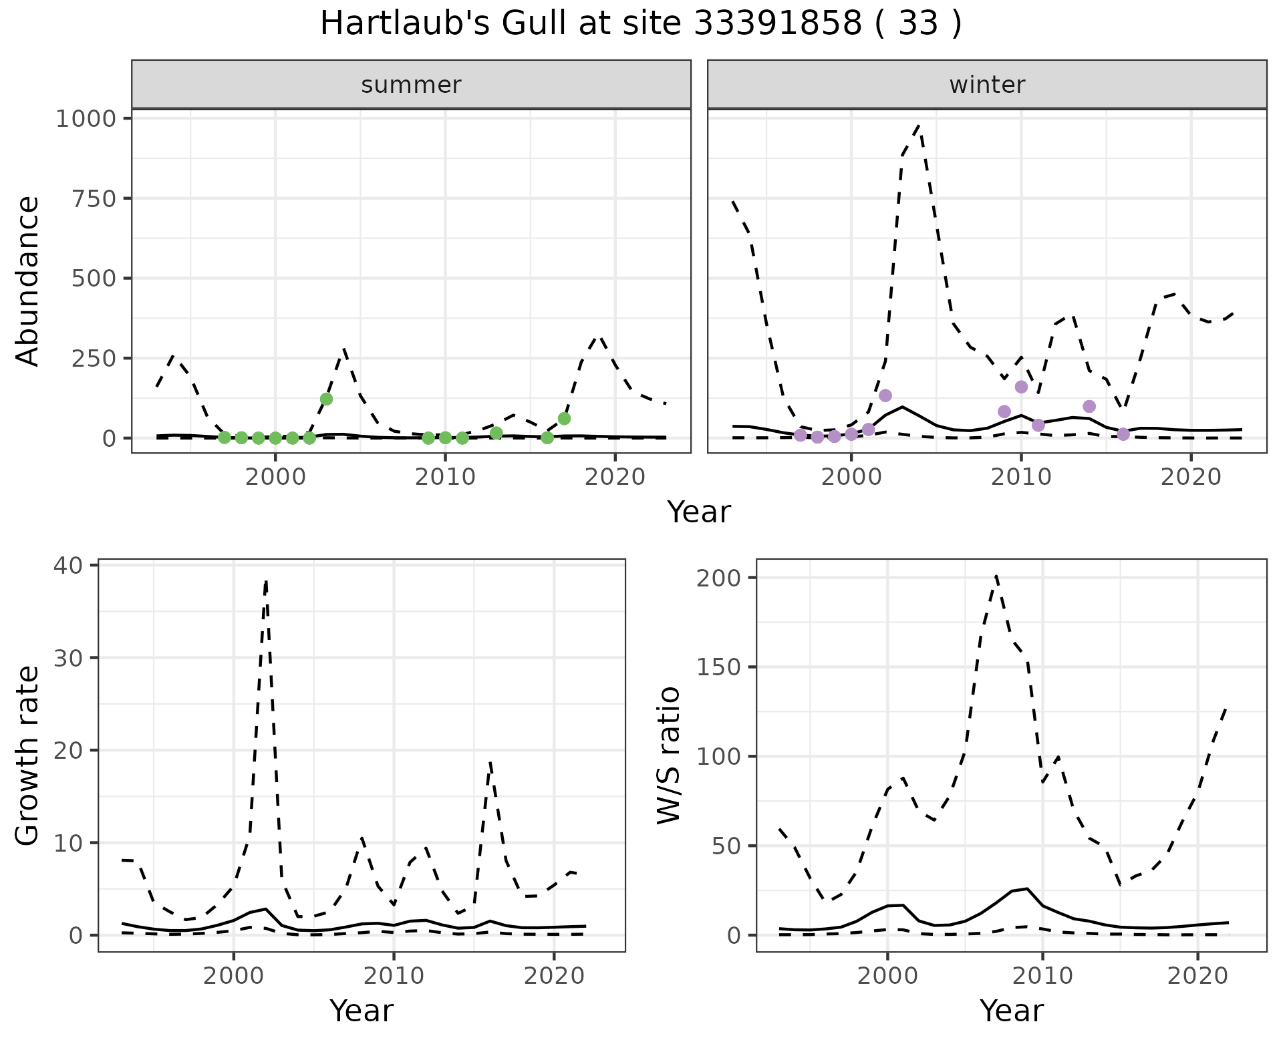Image resolution: width=1283 pixels, height=1042 pixels.
Task: Click the Year label under top panels
Action: click(x=699, y=512)
